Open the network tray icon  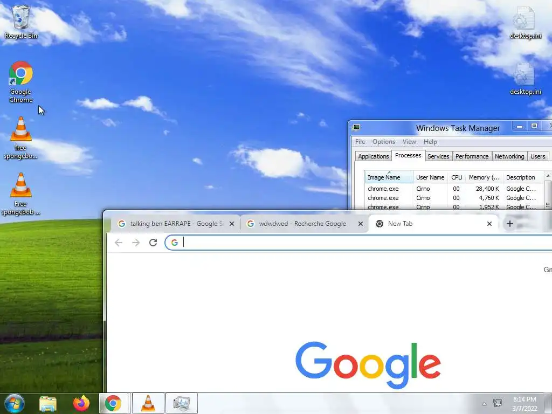click(498, 403)
